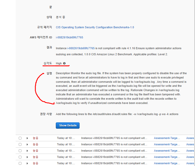Click the info icon next to High severity

click(x=64, y=63)
